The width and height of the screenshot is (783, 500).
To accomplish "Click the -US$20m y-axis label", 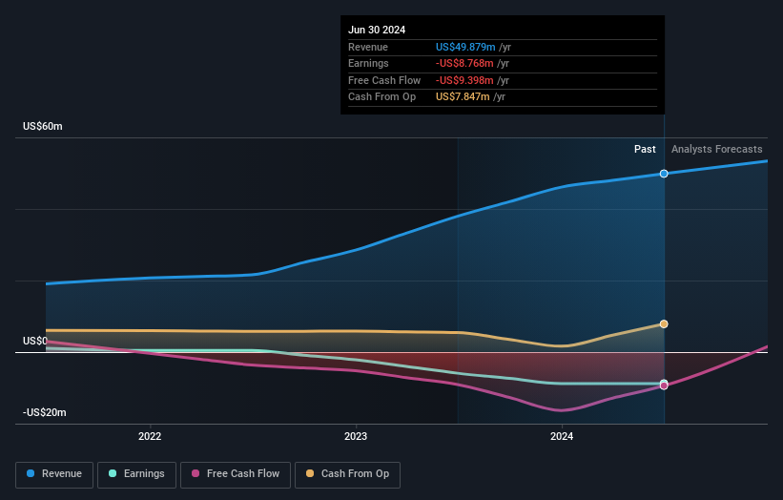I will (x=45, y=412).
